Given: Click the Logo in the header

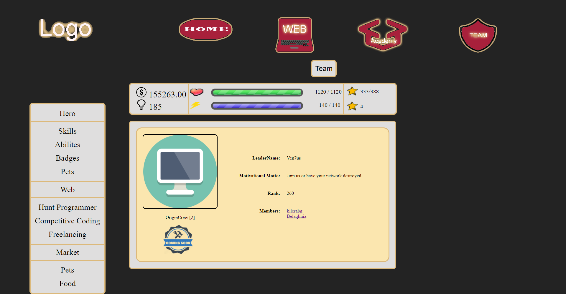Looking at the screenshot, I should 65,29.
